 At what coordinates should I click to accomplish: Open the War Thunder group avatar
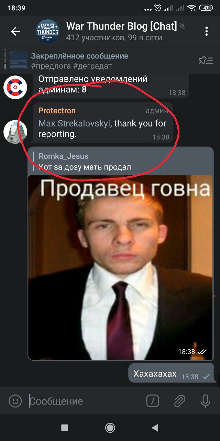pyautogui.click(x=48, y=31)
